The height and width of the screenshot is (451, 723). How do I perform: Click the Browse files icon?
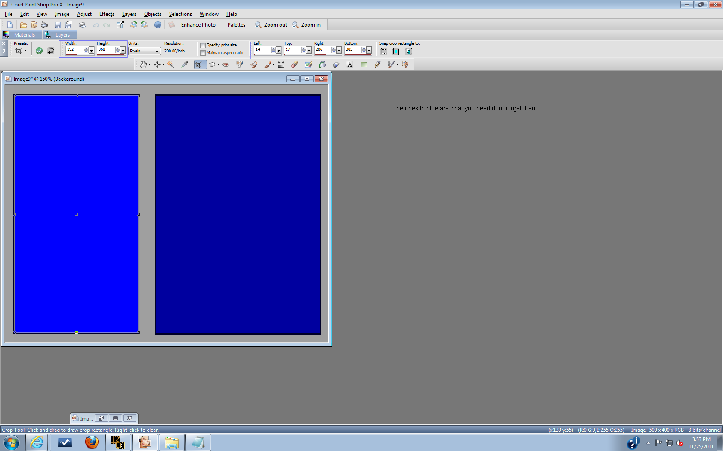[34, 25]
